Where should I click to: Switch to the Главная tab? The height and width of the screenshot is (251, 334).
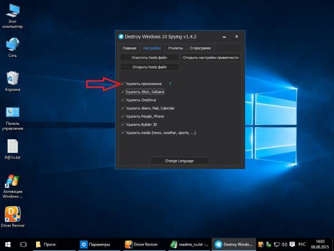[129, 49]
